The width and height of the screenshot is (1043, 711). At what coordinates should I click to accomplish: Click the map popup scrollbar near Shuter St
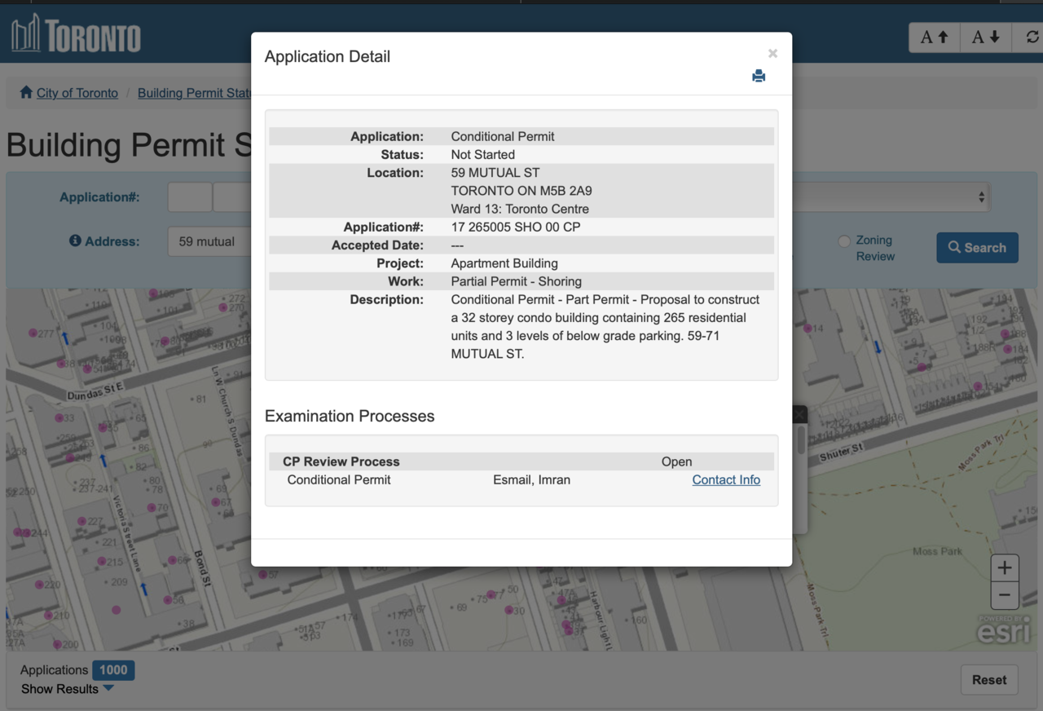(801, 442)
